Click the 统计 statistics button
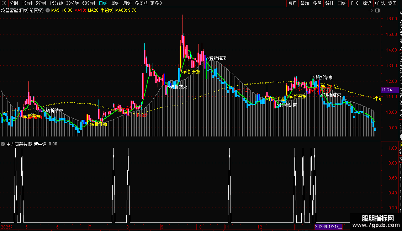This screenshot has height=231, width=402. click(x=329, y=3)
